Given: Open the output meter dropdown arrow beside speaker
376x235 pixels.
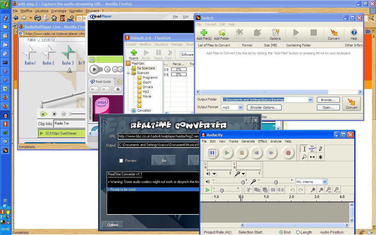Looking at the screenshot, I should (x=214, y=174).
